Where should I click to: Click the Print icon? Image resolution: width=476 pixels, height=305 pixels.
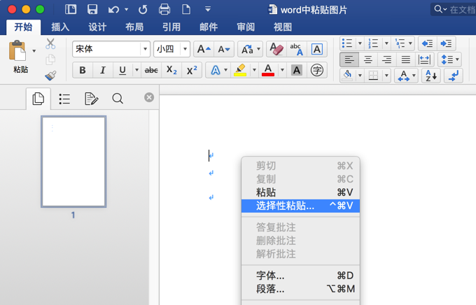[x=164, y=9]
